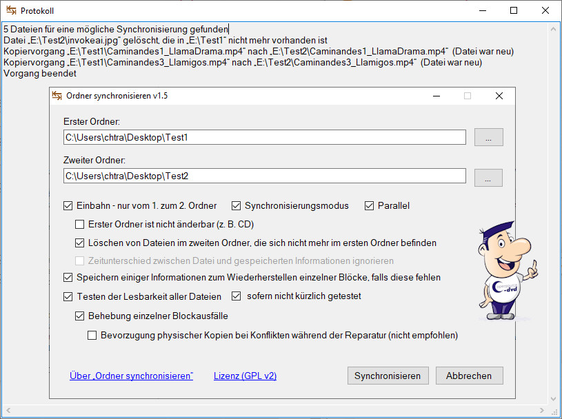
Task: Click into the Erster Ordner path field
Action: [x=265, y=138]
